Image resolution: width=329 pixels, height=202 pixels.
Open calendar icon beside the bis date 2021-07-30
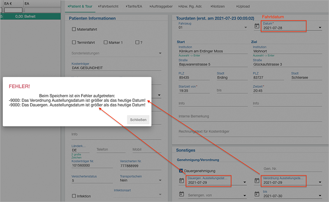point(257,194)
